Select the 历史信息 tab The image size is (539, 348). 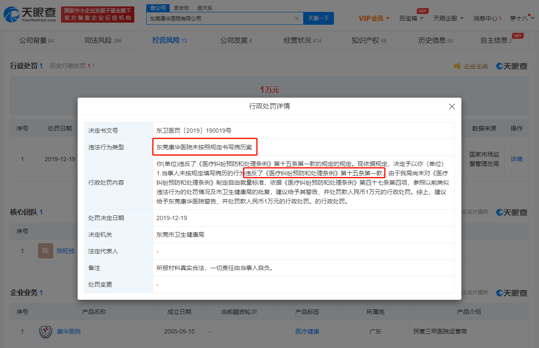[435, 41]
